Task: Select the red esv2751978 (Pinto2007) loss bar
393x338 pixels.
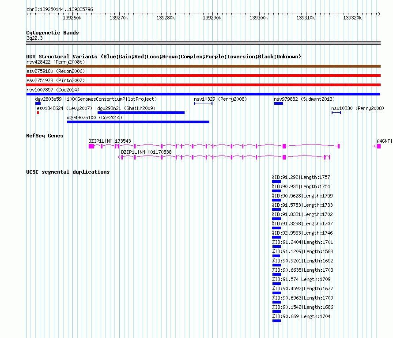Action: 203,85
